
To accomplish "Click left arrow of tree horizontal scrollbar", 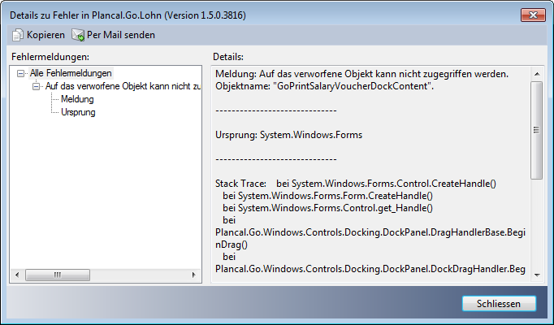I will coord(17,276).
